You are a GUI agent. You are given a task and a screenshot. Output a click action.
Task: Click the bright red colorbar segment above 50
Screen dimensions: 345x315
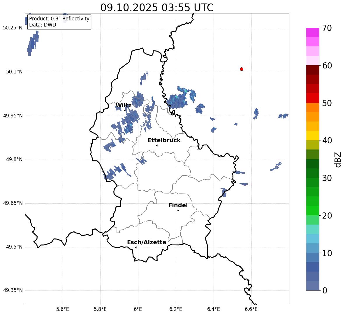(312, 98)
